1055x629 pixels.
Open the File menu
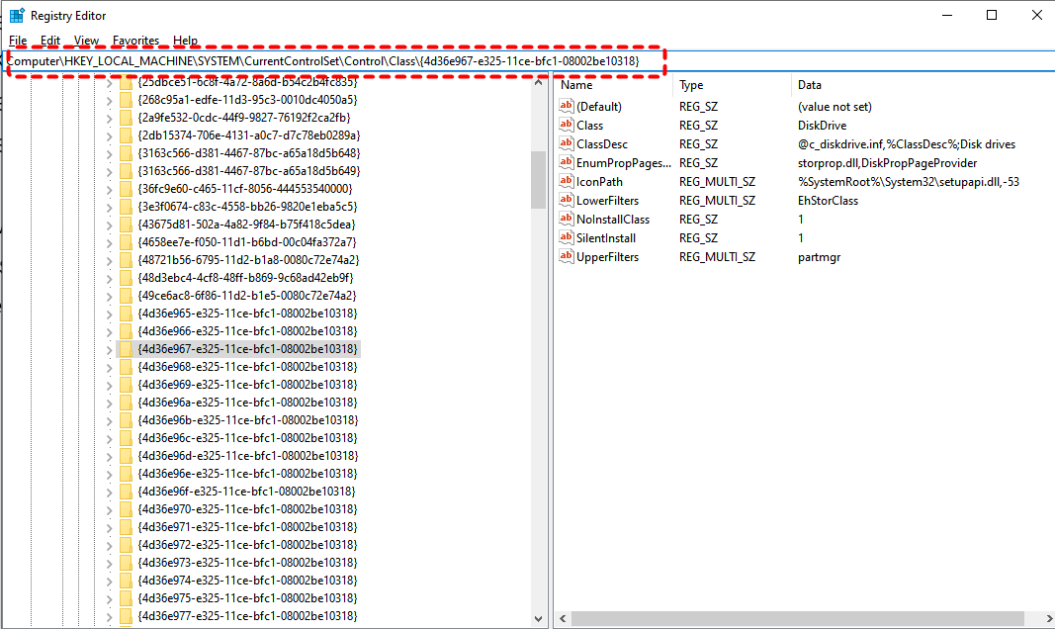pos(18,41)
